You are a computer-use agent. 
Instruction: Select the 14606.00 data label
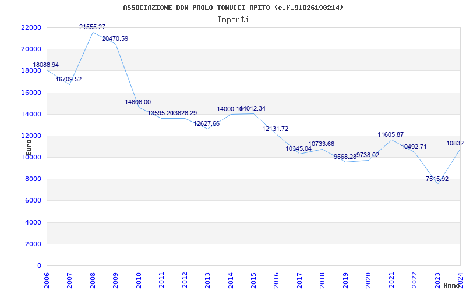tap(138, 102)
